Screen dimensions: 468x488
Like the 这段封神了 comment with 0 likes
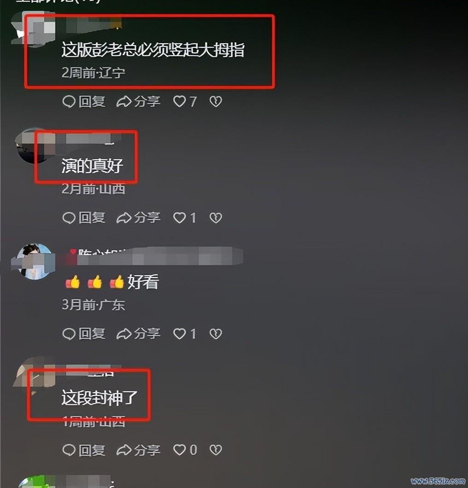coord(185,450)
